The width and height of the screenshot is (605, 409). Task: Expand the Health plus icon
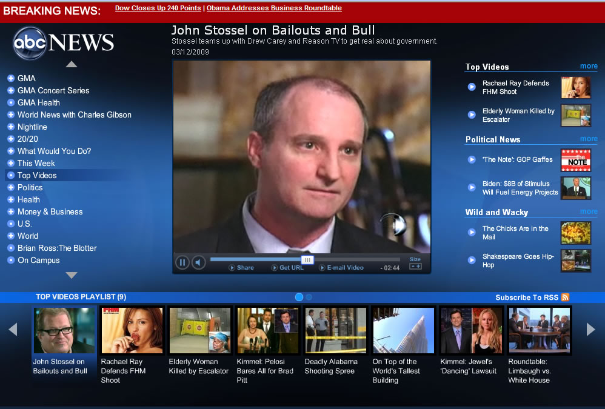coord(11,200)
